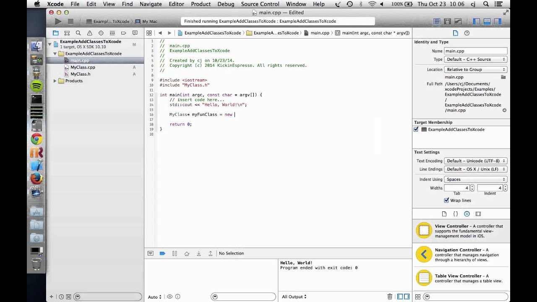Hide the debug area with disclosure button
The height and width of the screenshot is (302, 537).
point(150,253)
